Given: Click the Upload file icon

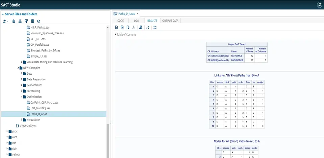Looking at the screenshot, I should (26, 21).
